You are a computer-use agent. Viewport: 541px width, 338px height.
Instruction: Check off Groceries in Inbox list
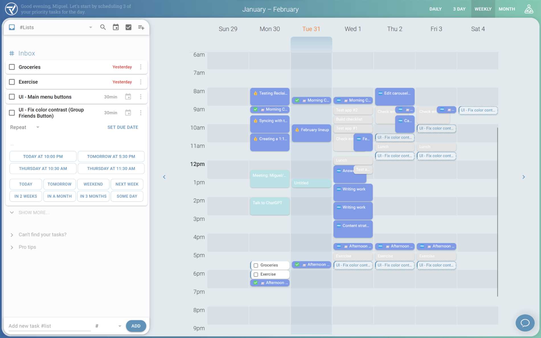coord(12,67)
